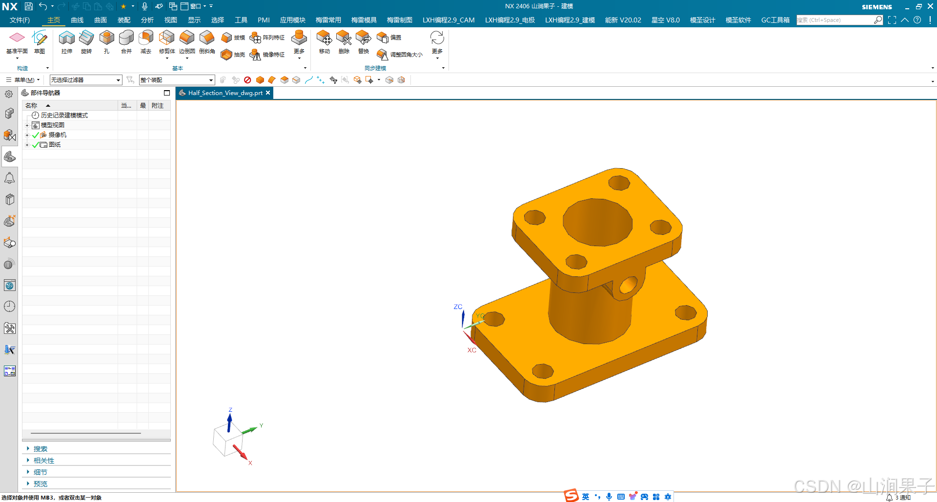Expand the 预览 panel section

(41, 484)
